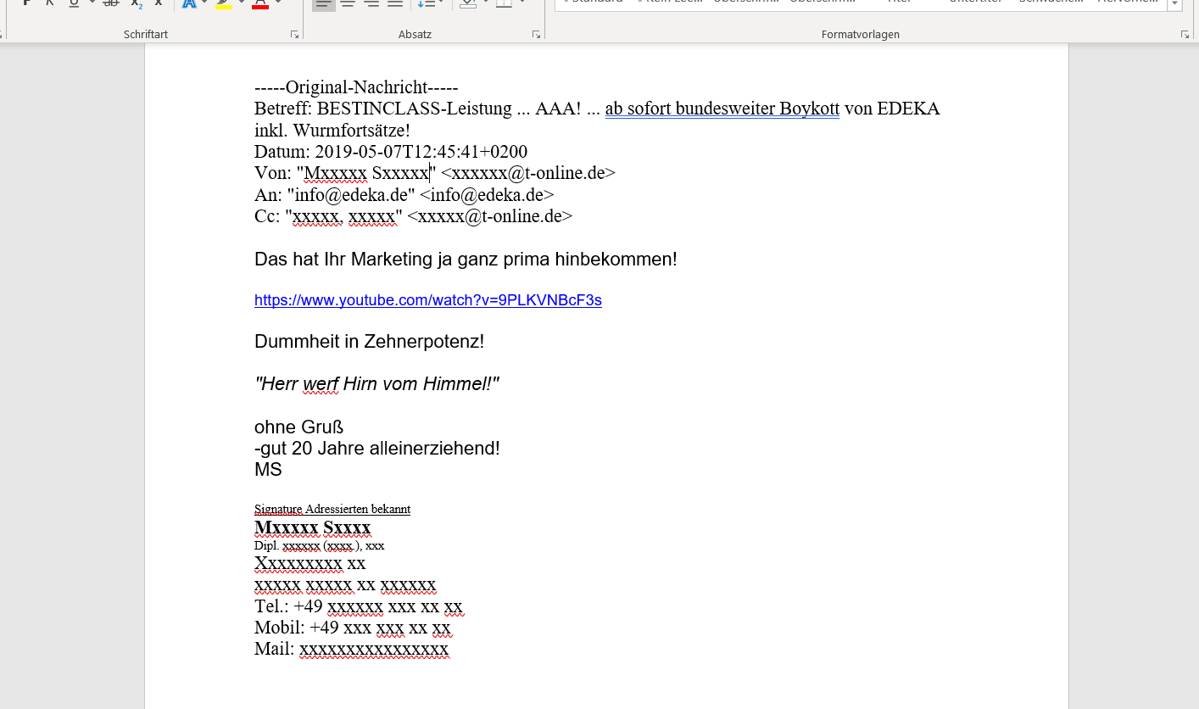Open the Formatvorlagen dialog launcher
The width and height of the screenshot is (1199, 709).
click(x=1185, y=35)
